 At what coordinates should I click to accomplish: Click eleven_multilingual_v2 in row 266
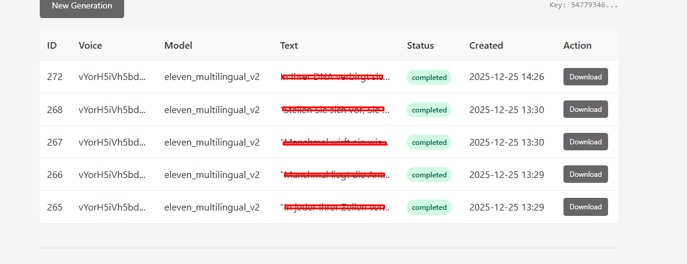pos(212,175)
